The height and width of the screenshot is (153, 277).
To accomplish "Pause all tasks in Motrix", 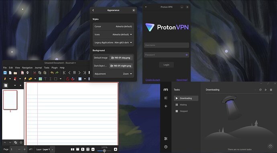I will click(x=271, y=90).
